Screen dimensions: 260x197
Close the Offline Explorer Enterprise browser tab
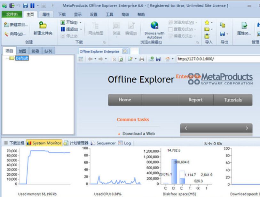125,51
